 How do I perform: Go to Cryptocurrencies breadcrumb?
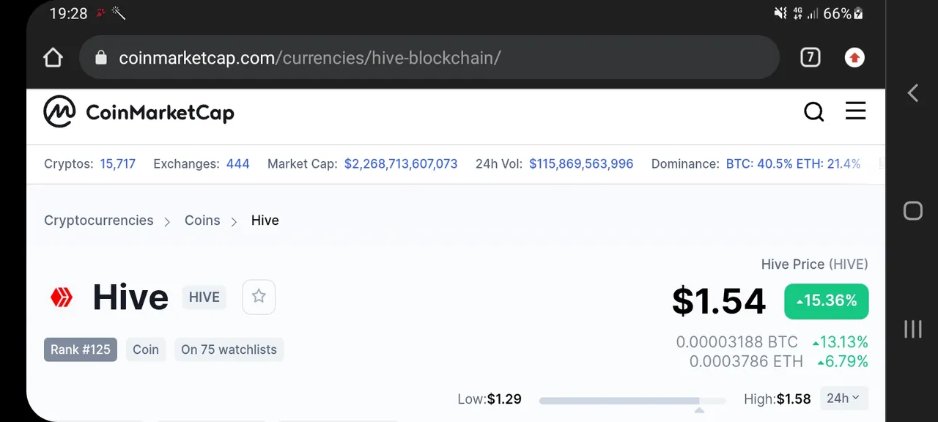(x=99, y=221)
